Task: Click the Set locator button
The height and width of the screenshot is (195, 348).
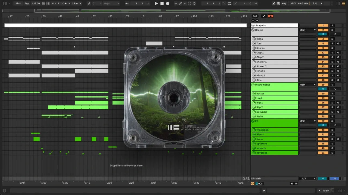Action: pos(255,16)
